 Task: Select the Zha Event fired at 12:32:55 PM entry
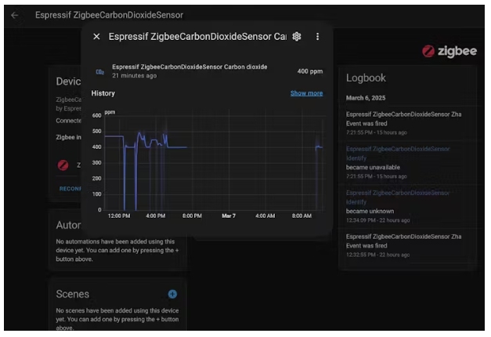click(403, 241)
